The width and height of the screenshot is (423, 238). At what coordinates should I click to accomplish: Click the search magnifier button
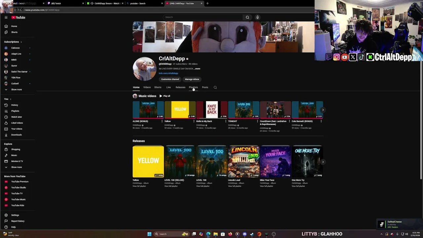click(247, 17)
